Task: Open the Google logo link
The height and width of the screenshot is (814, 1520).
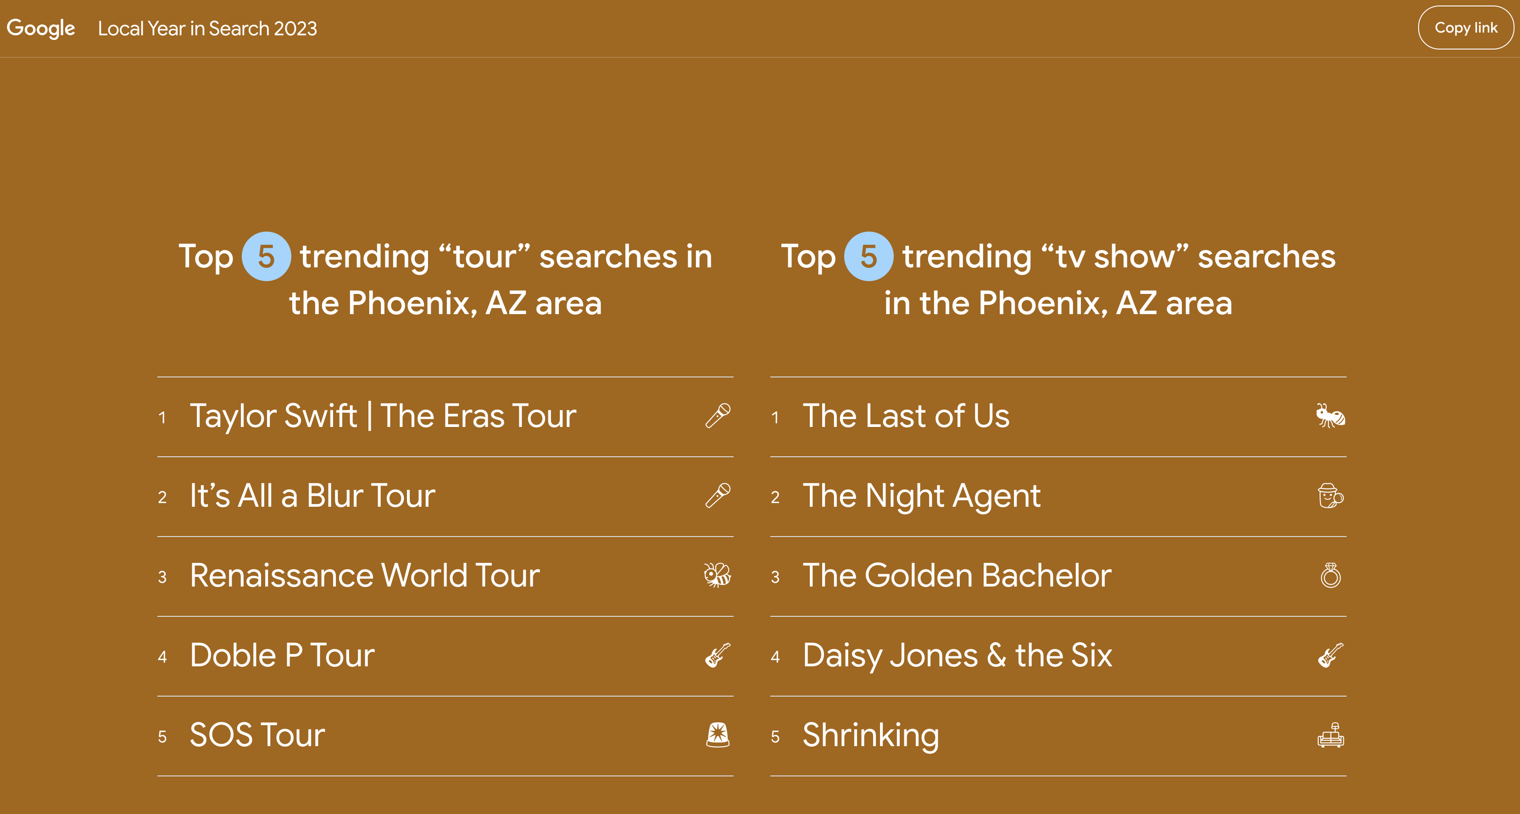Action: pyautogui.click(x=41, y=28)
